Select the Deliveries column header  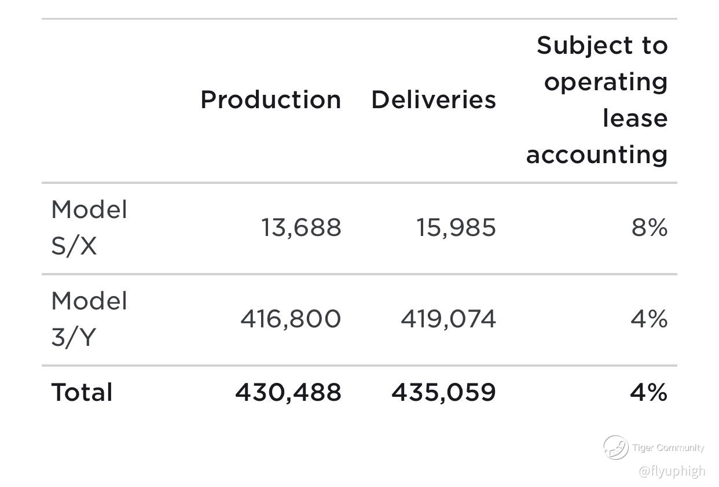click(x=434, y=99)
